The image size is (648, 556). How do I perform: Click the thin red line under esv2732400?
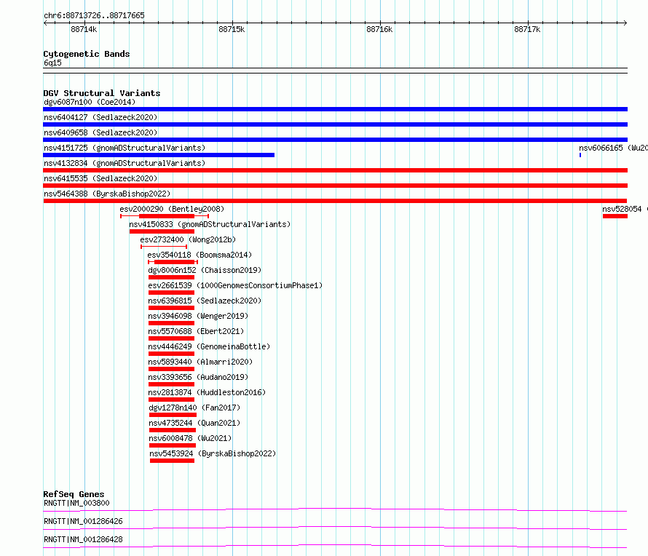tap(164, 247)
